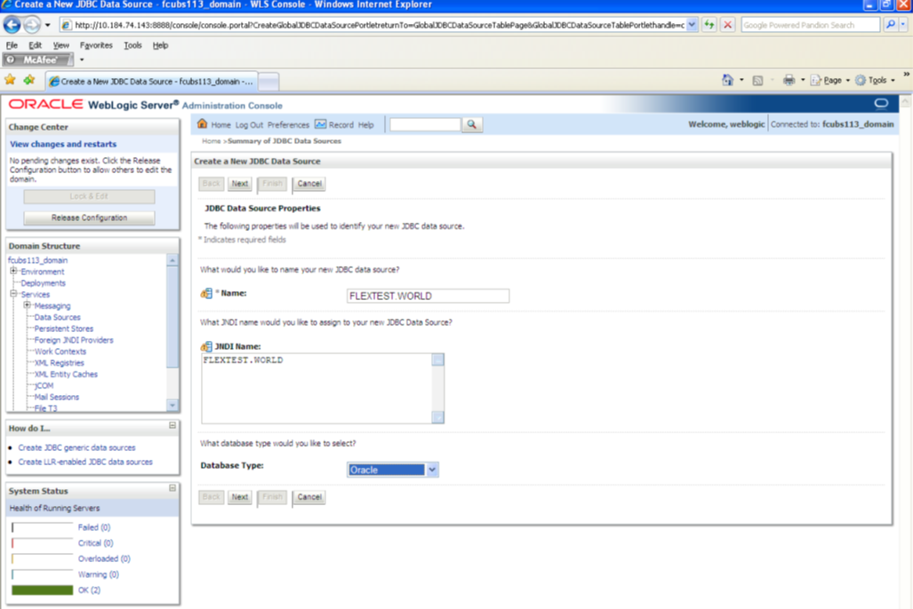This screenshot has height=609, width=913.
Task: Click in the Name input field
Action: pyautogui.click(x=428, y=296)
